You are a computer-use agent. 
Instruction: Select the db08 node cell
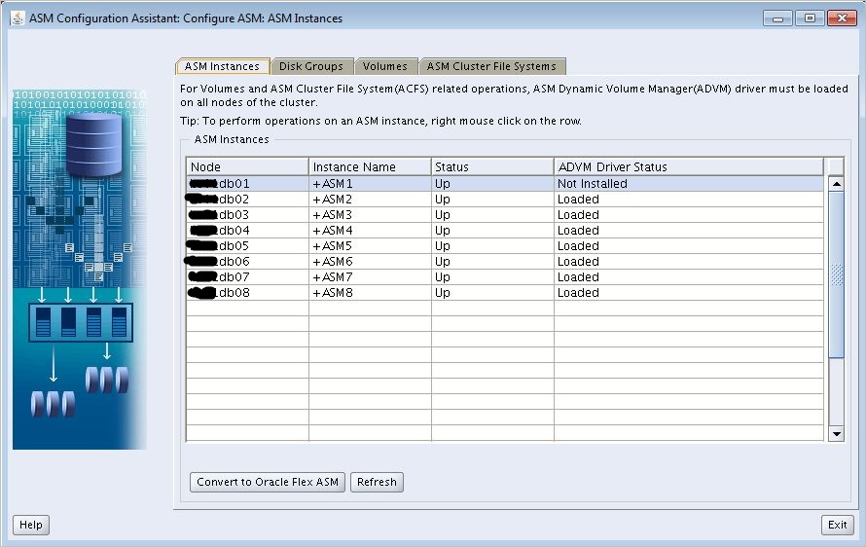coord(247,292)
